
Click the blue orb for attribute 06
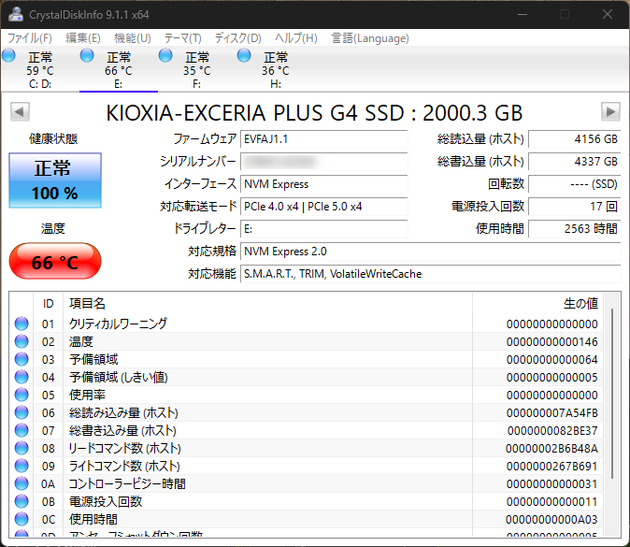pyautogui.click(x=21, y=412)
